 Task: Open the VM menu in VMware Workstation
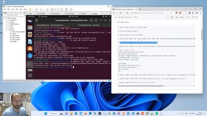tap(17, 9)
